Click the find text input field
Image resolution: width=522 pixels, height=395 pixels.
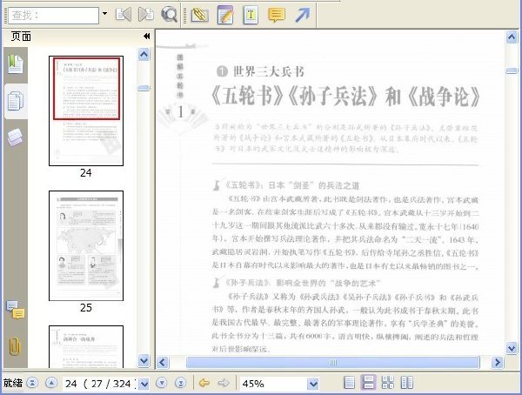click(x=54, y=15)
